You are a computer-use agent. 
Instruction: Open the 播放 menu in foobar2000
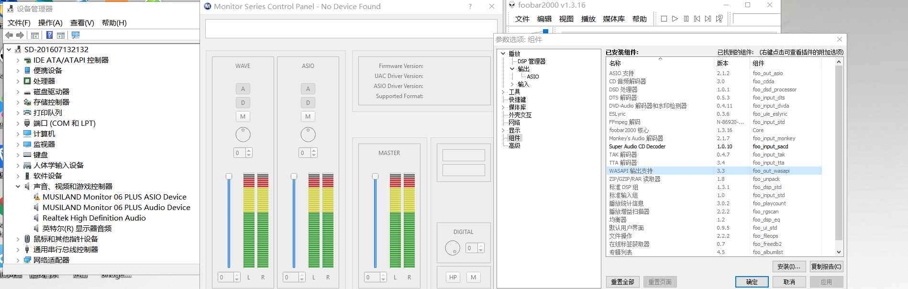click(x=588, y=19)
